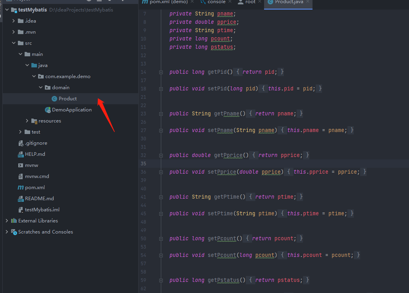
Task: Select HELP.md in the project tree
Action: [x=35, y=154]
